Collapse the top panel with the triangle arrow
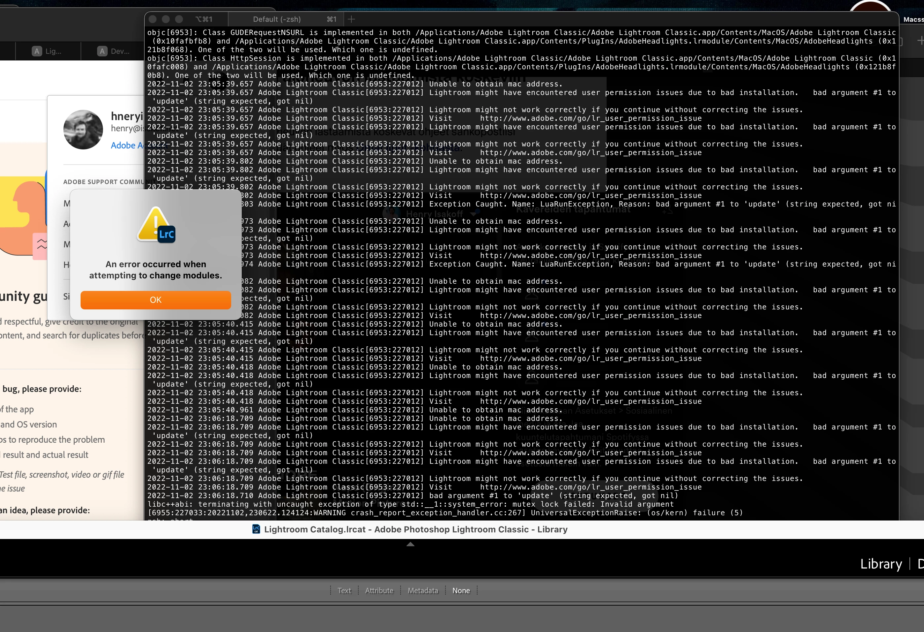 tap(410, 544)
